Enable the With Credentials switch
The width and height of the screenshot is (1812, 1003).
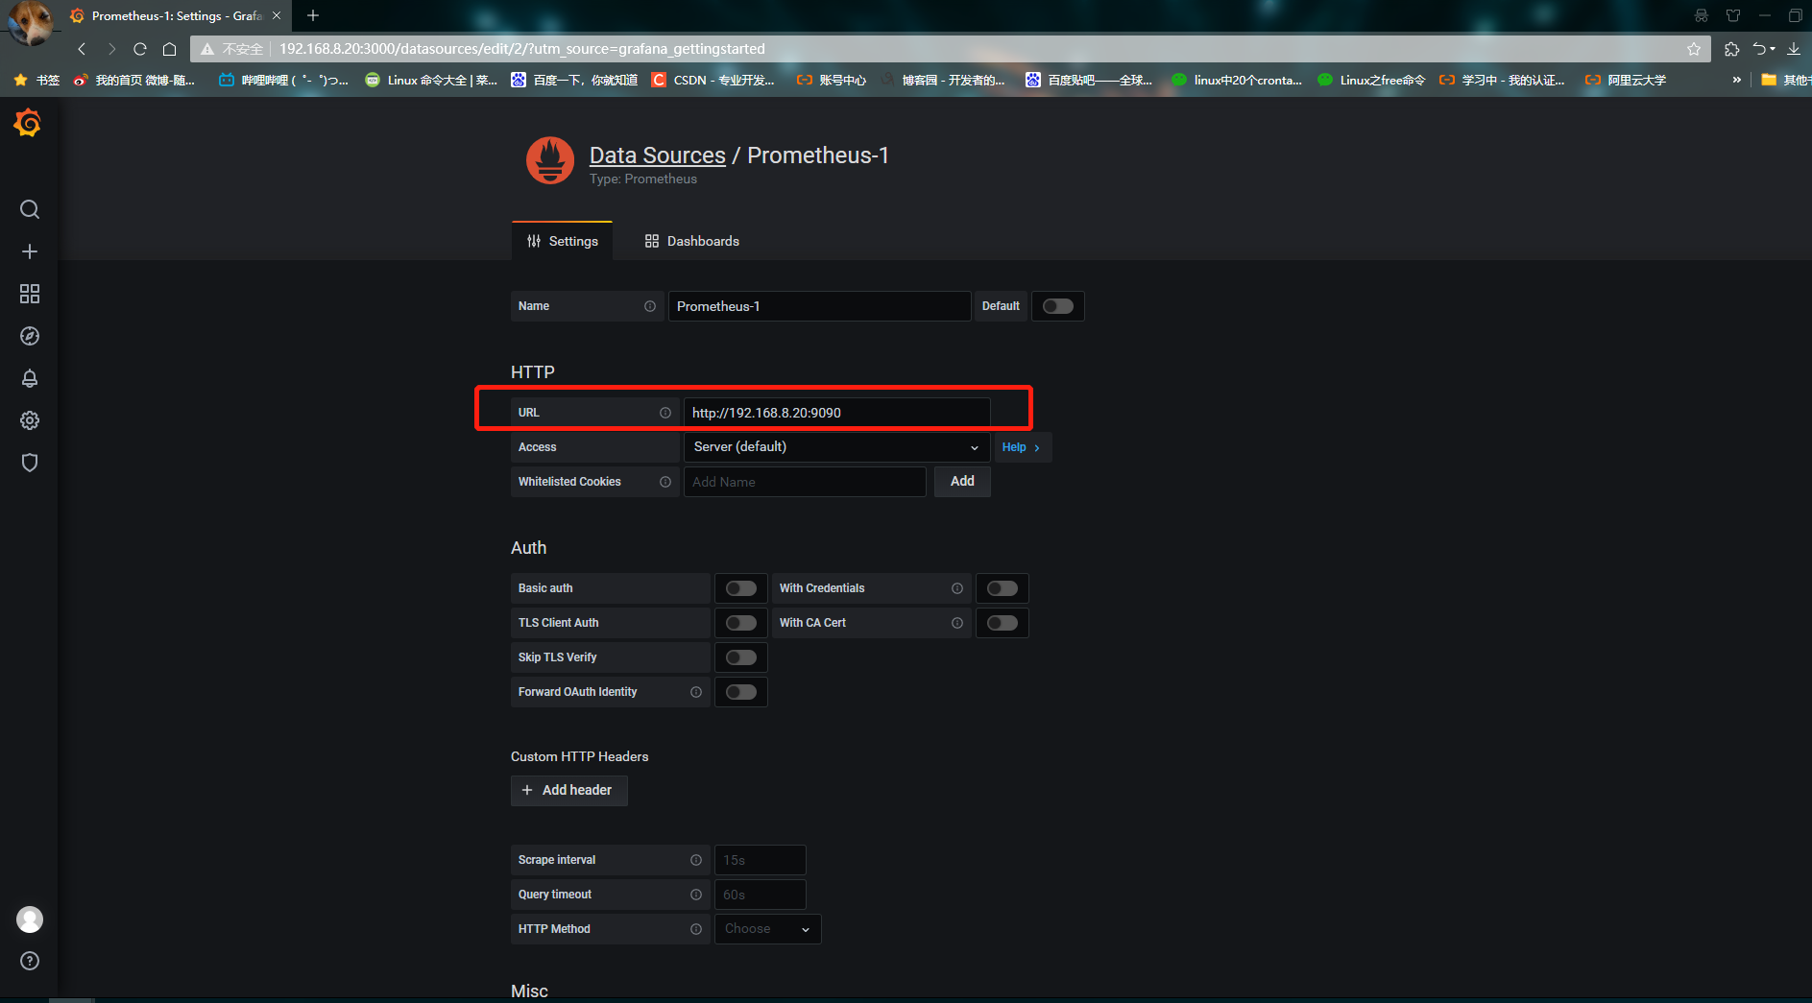click(1003, 588)
